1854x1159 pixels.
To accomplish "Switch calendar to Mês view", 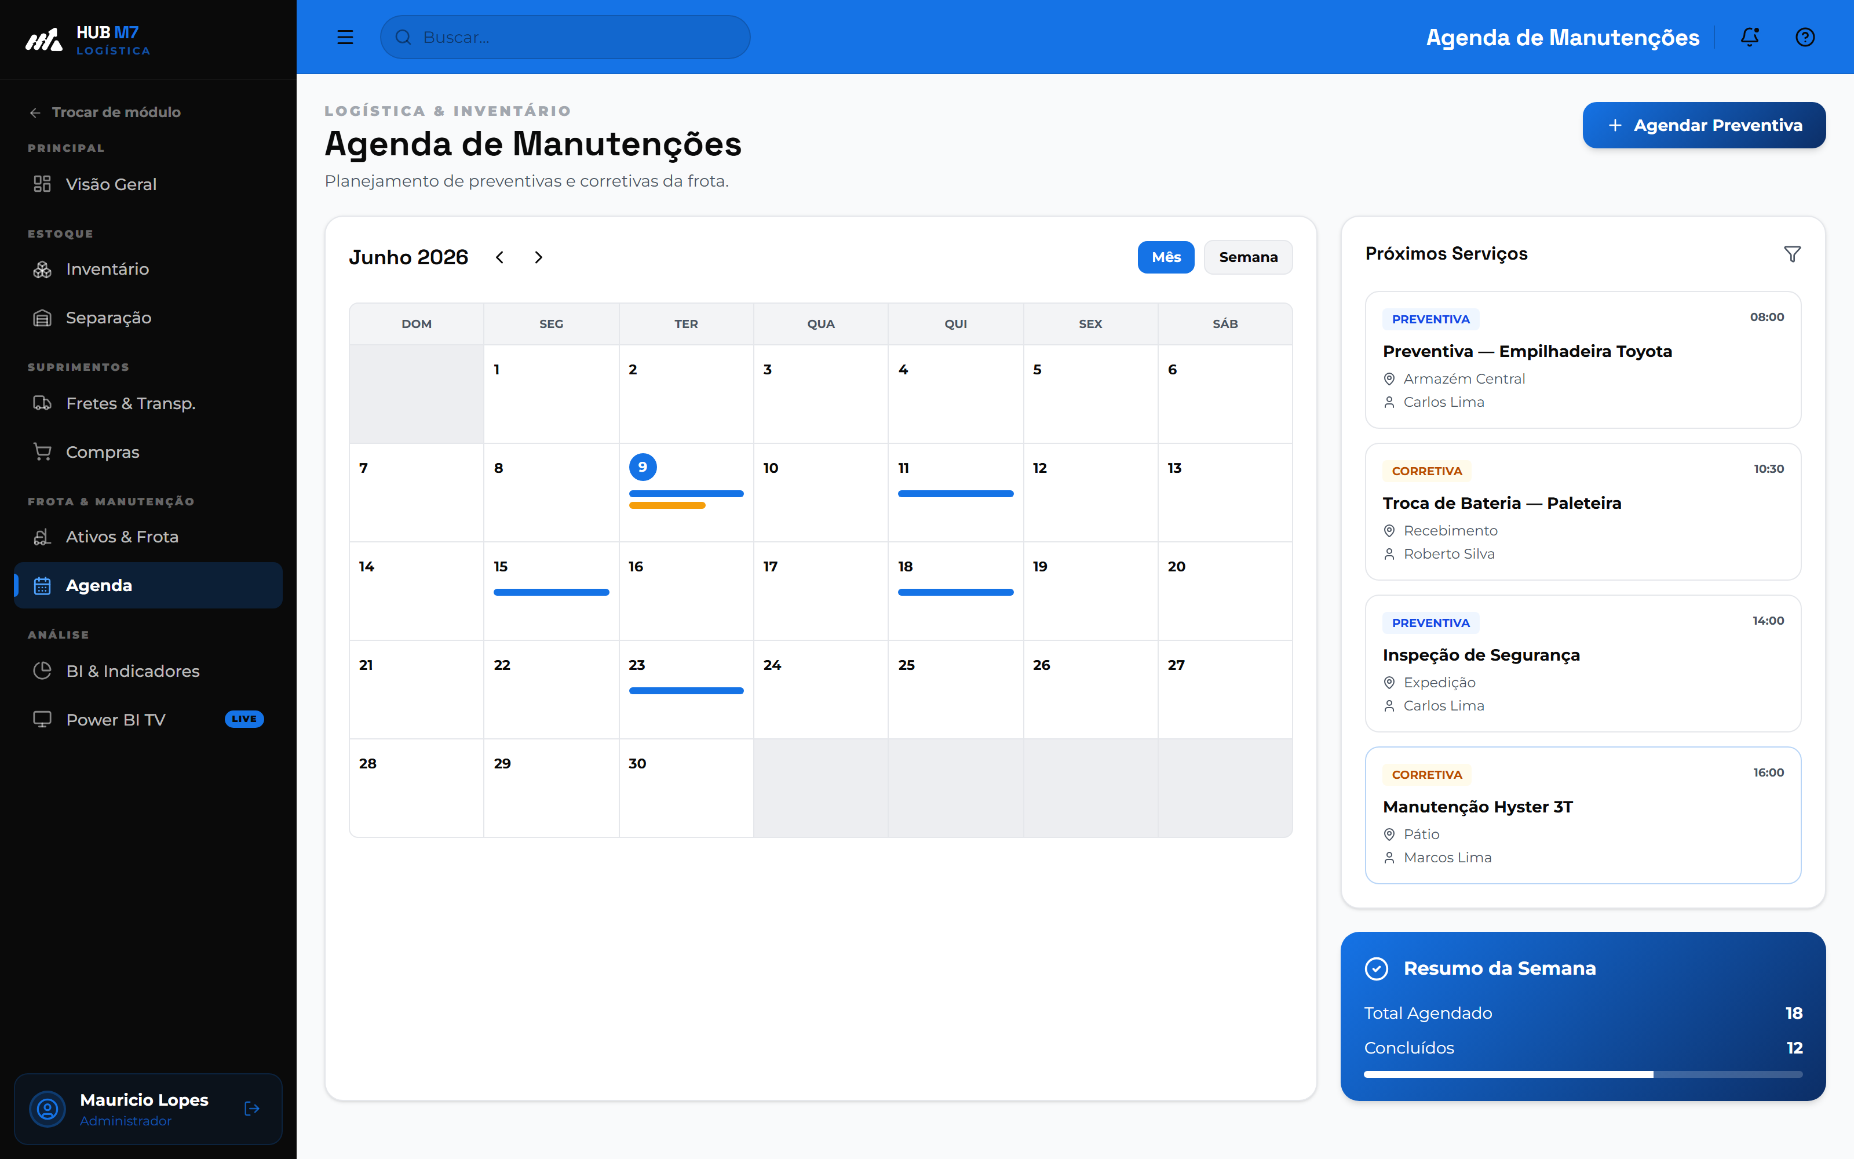I will pos(1165,257).
